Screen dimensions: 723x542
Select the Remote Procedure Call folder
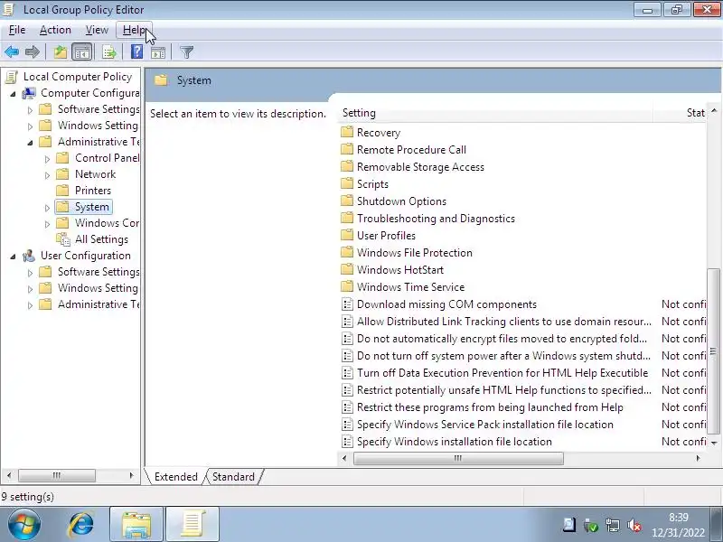[411, 150]
